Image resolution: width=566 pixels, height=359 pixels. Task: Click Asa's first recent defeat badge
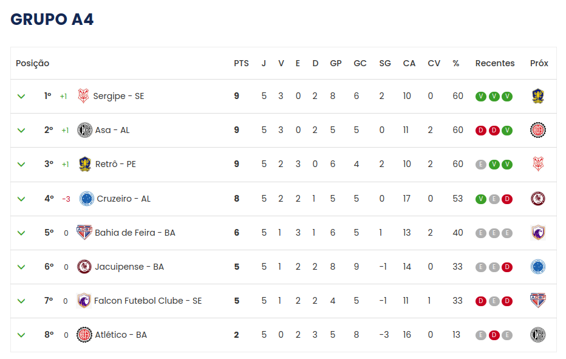click(x=481, y=131)
